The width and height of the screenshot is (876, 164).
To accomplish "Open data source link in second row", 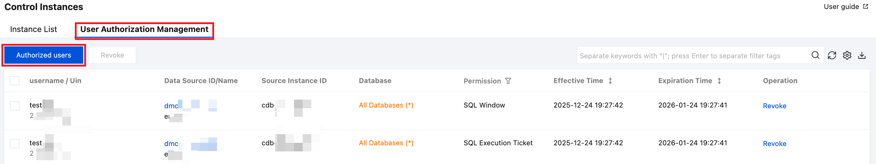I will (x=171, y=143).
